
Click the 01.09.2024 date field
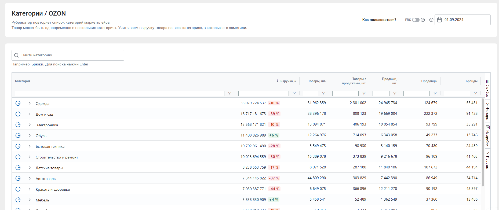[462, 20]
